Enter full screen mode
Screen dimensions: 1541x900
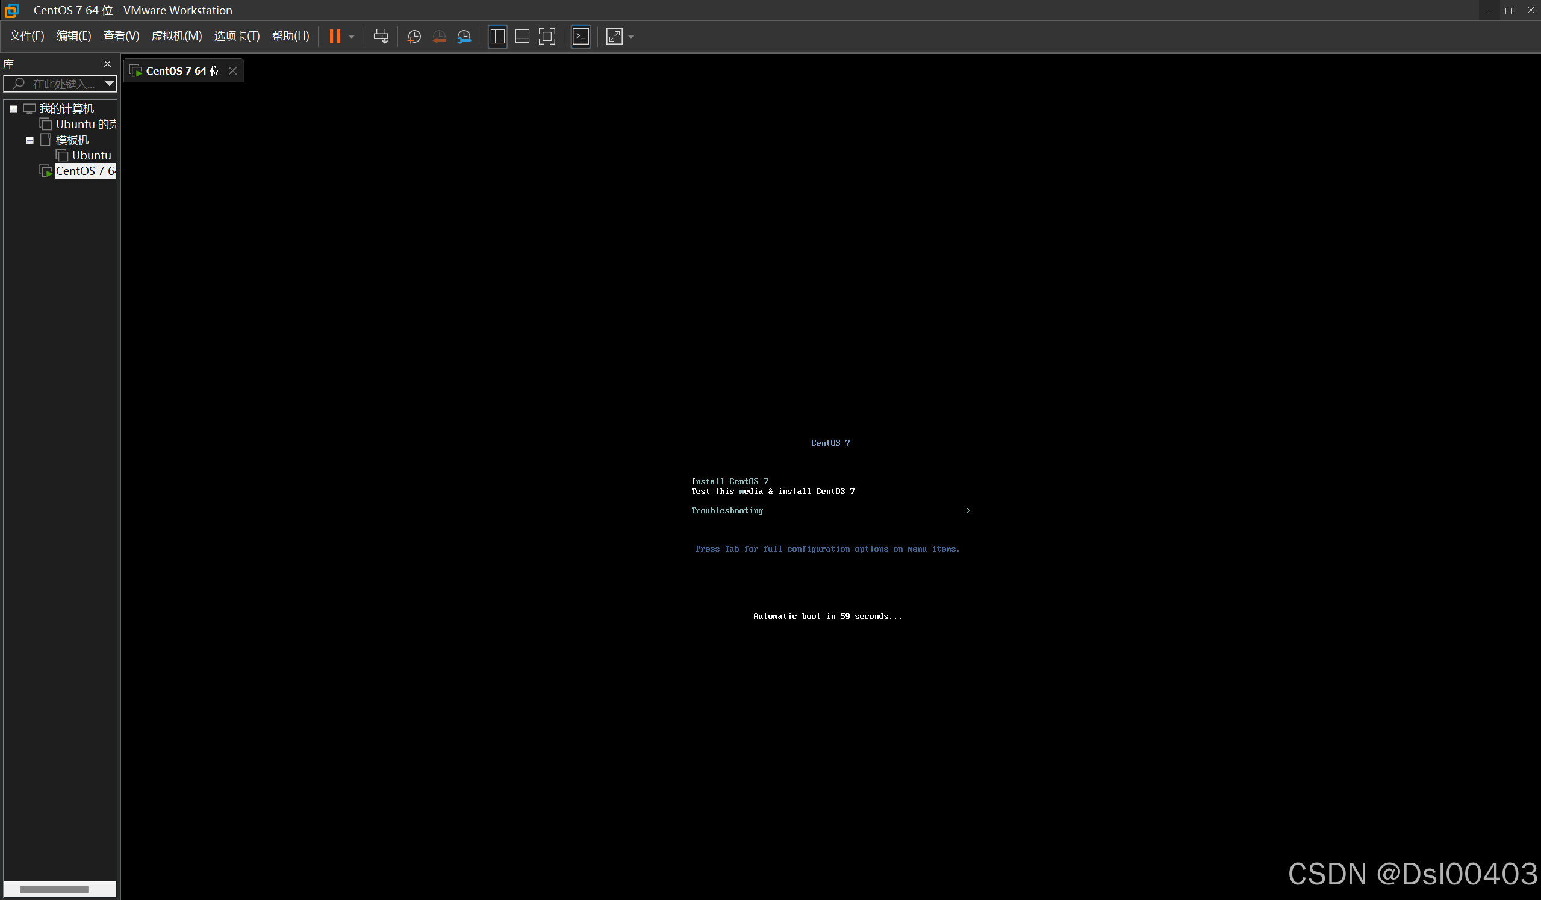click(547, 37)
